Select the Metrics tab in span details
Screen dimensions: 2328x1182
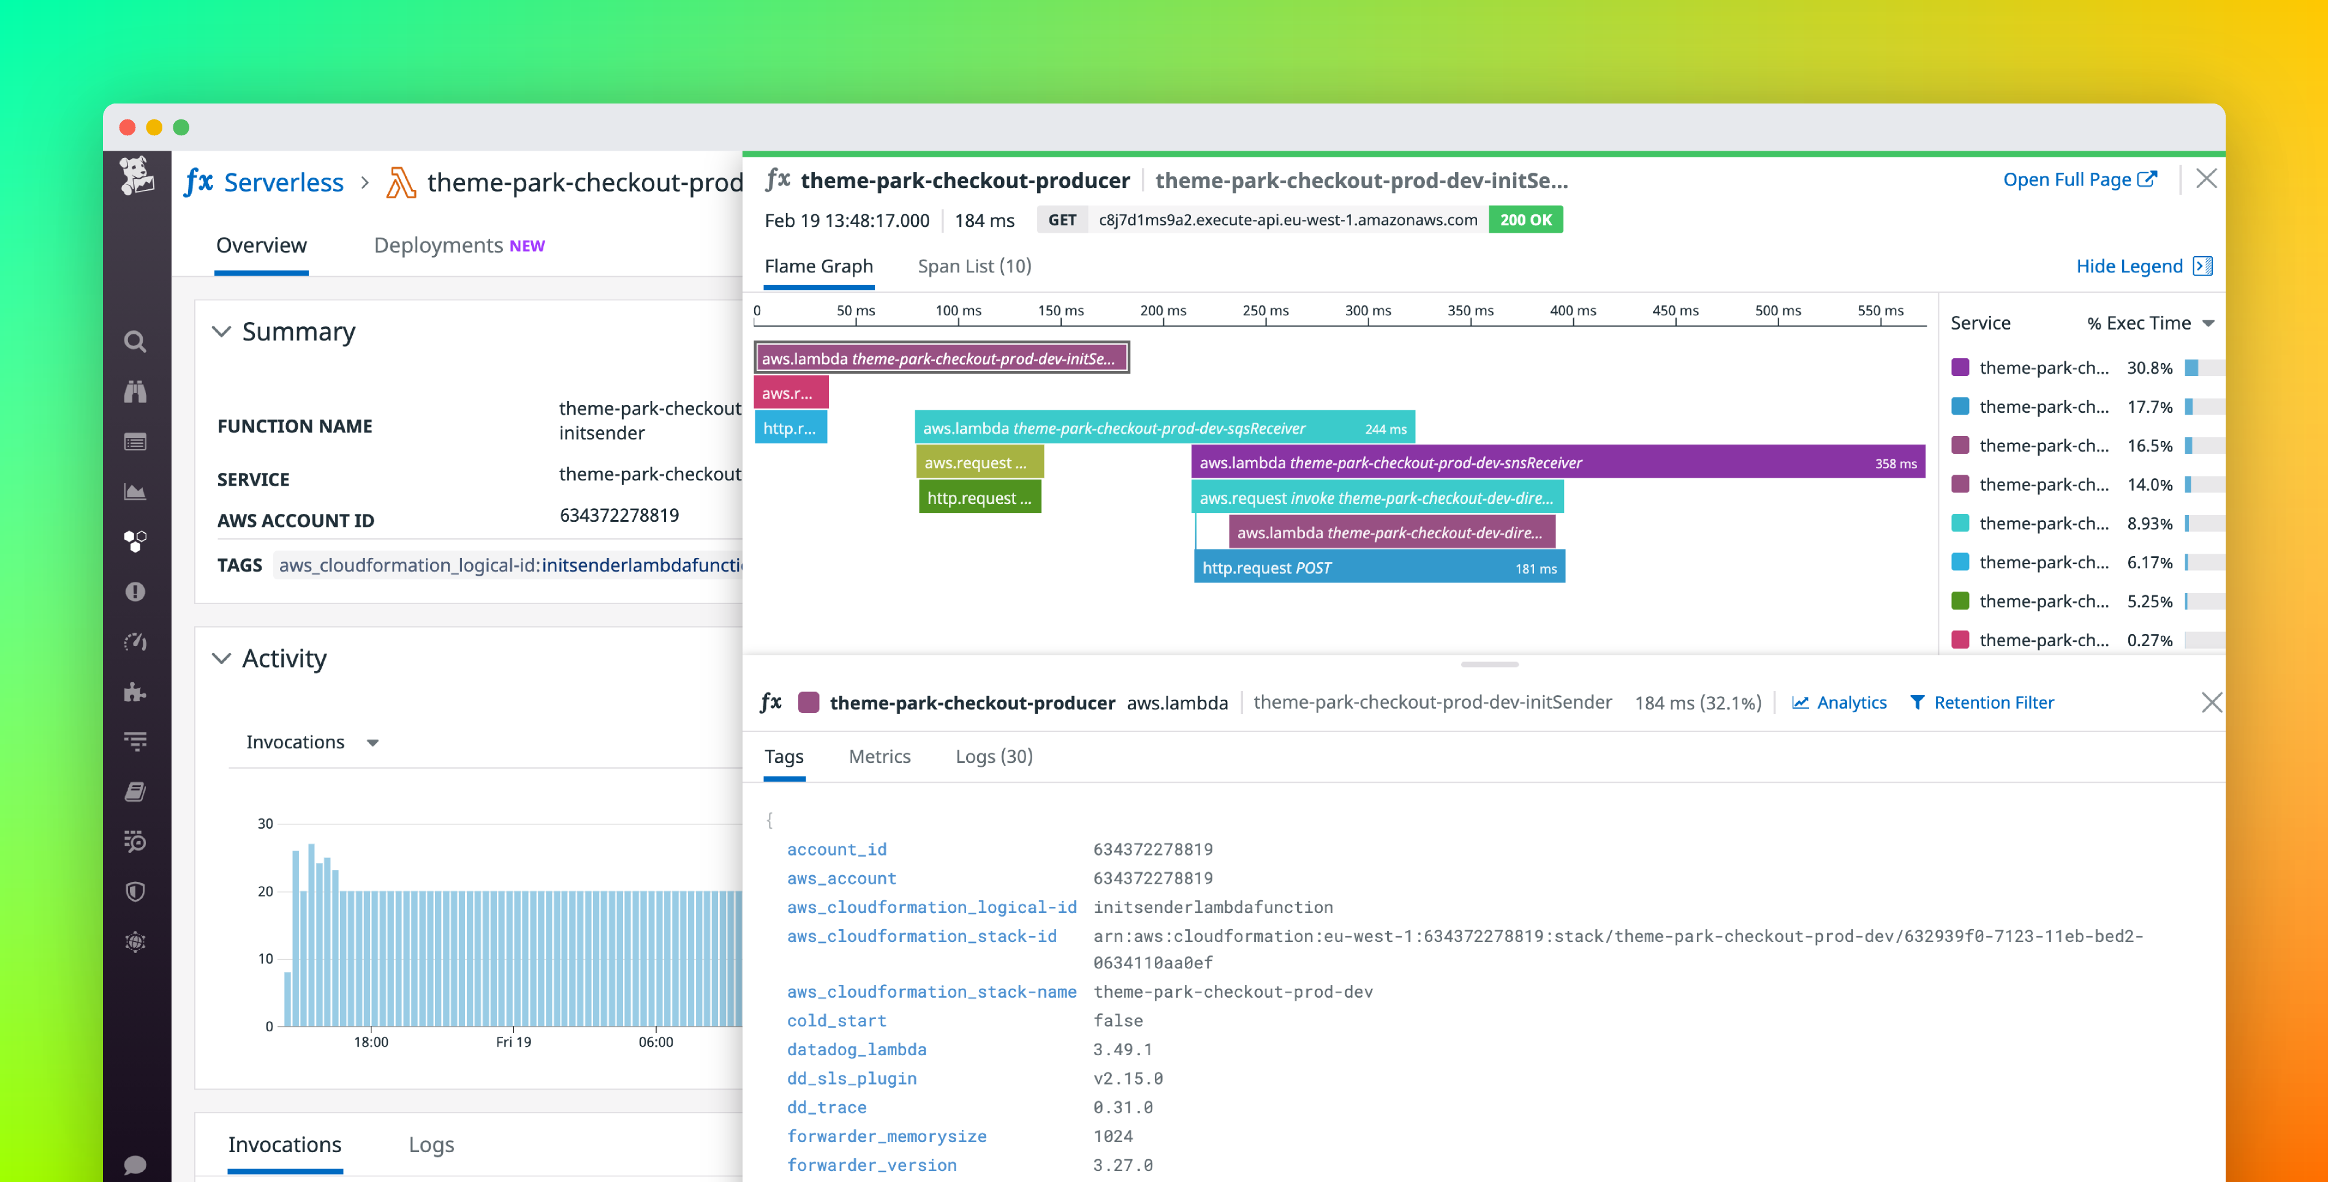pyautogui.click(x=879, y=756)
